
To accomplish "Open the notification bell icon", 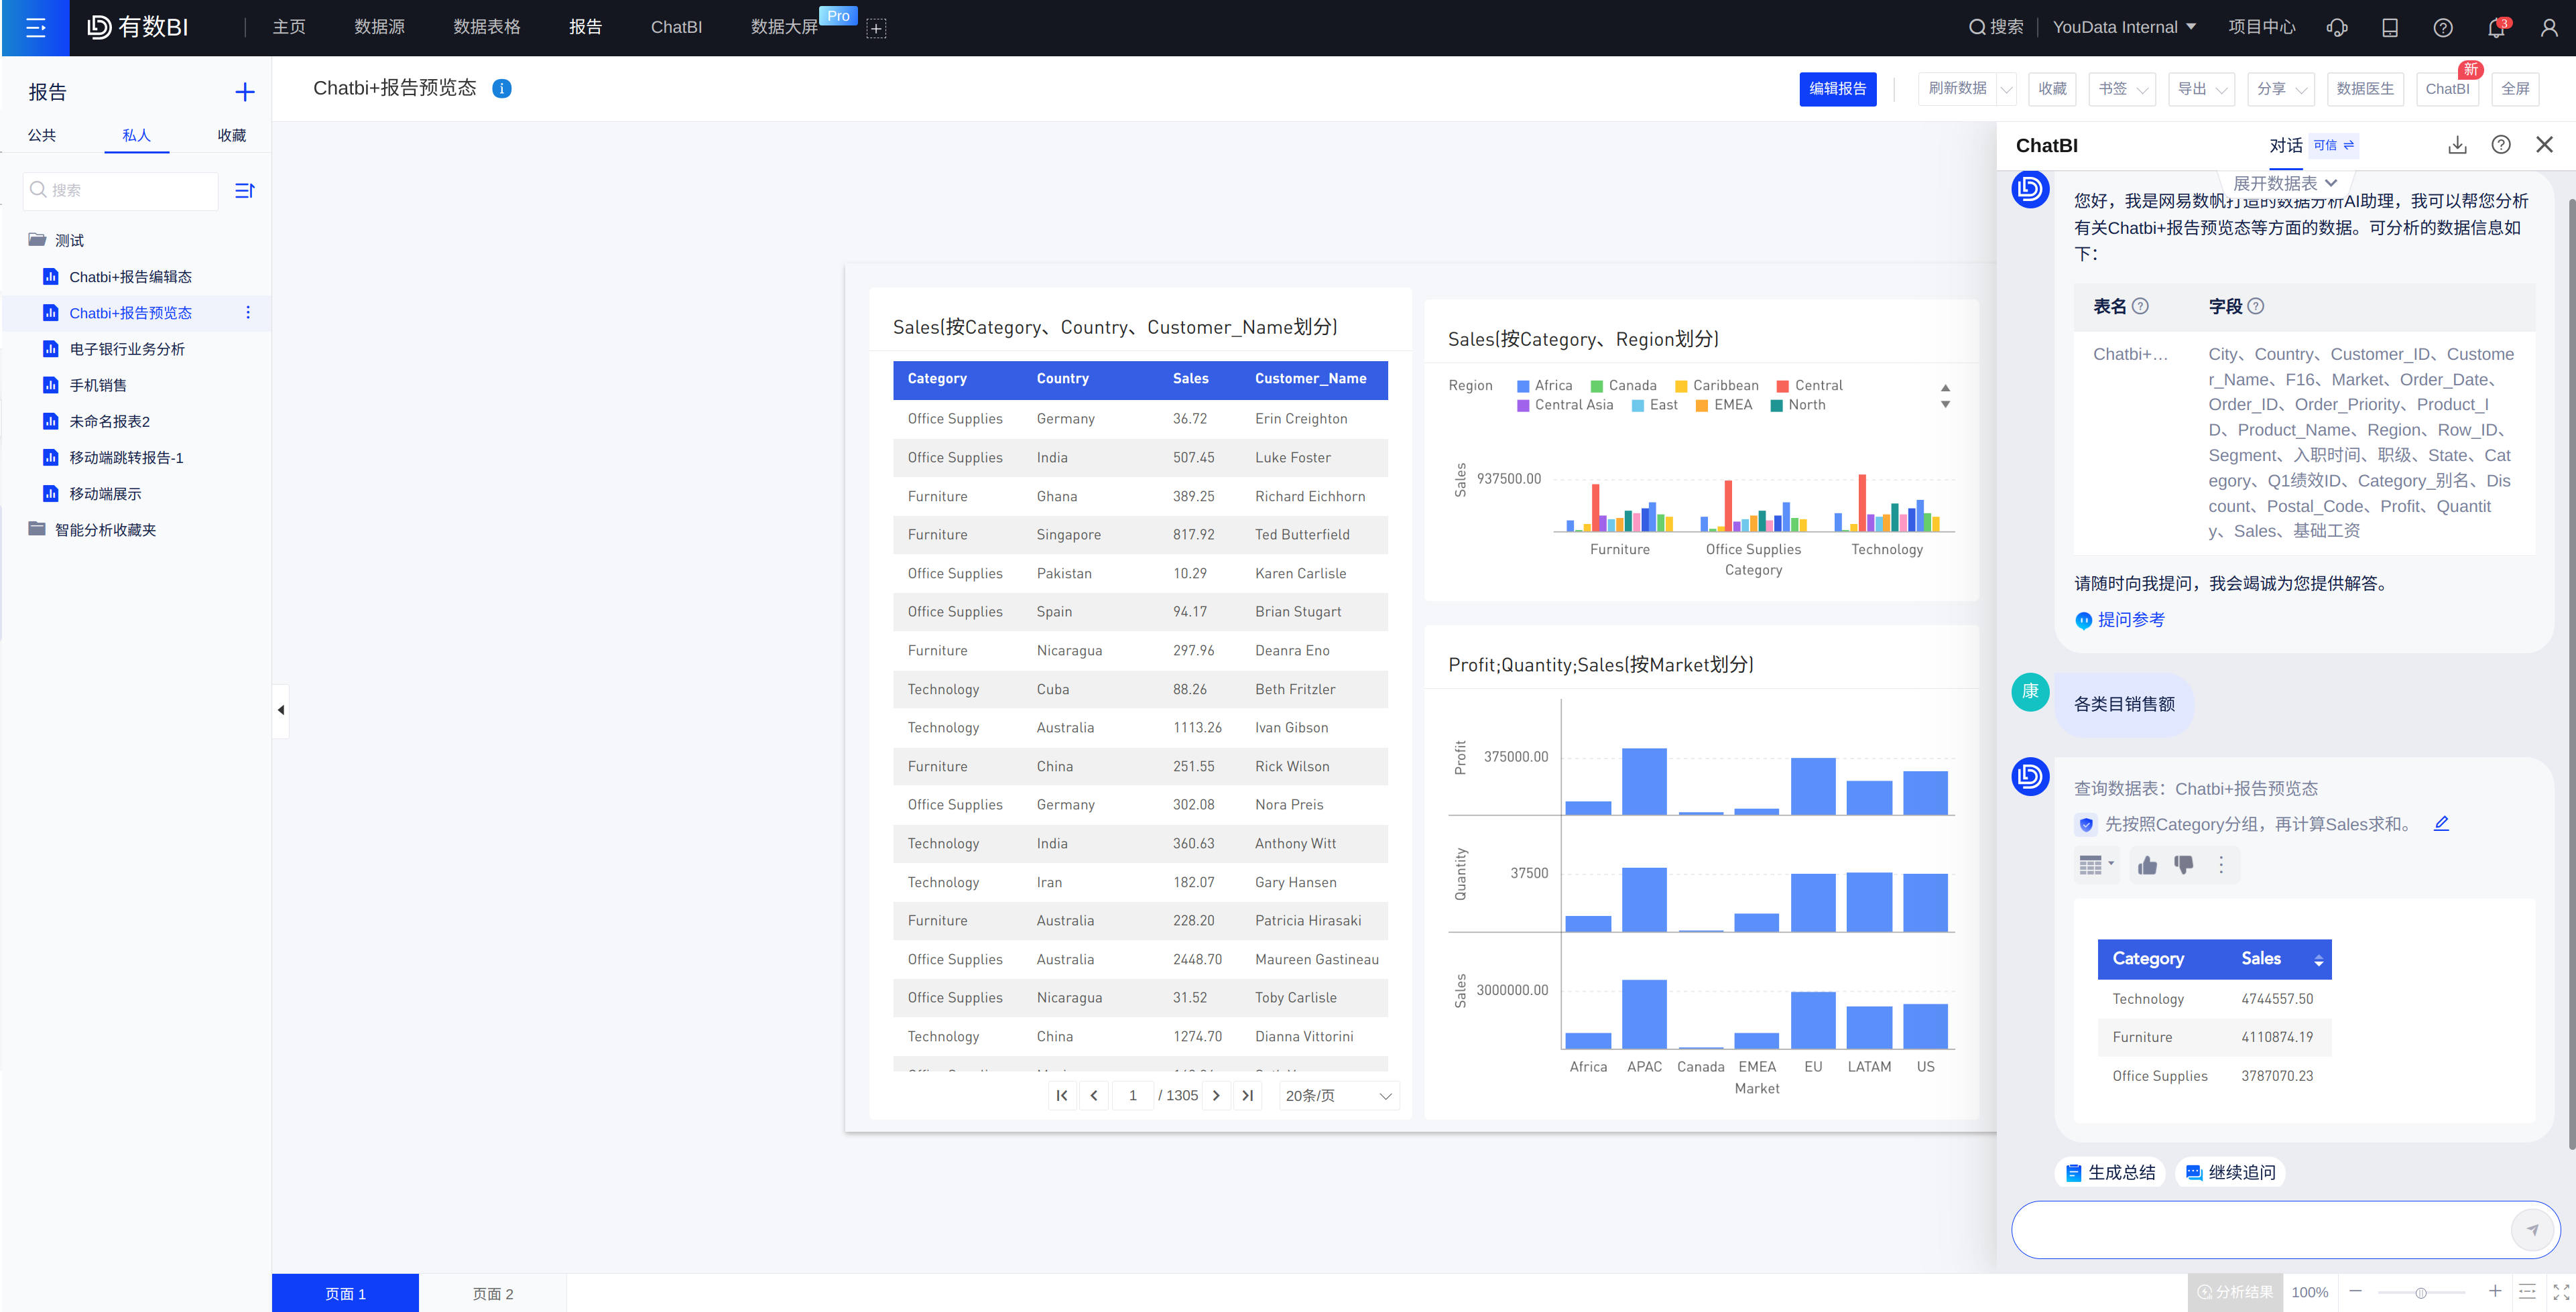I will 2496,28.
